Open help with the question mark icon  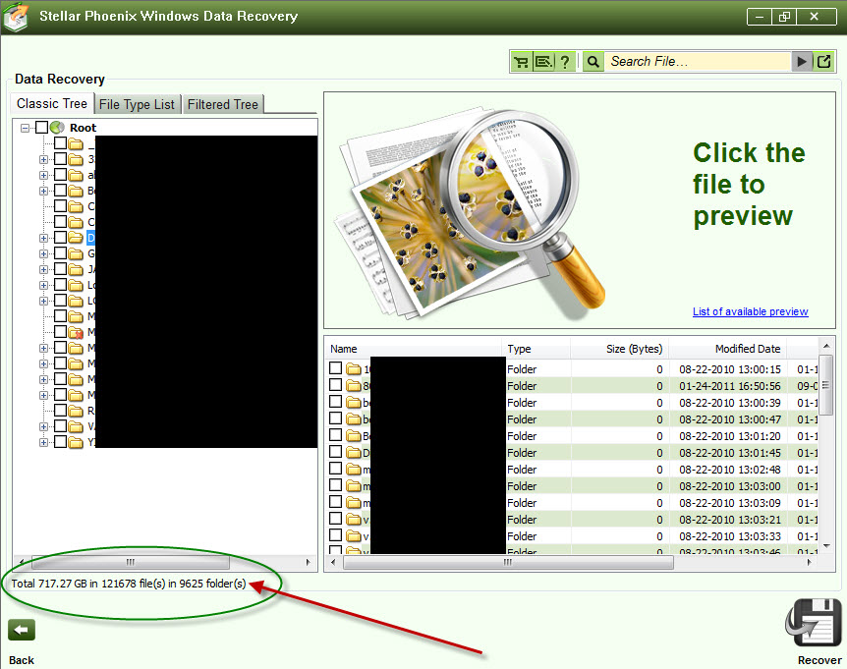point(564,62)
